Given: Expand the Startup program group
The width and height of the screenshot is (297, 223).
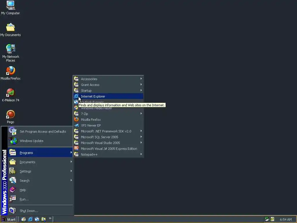Looking at the screenshot, I should 108,91.
